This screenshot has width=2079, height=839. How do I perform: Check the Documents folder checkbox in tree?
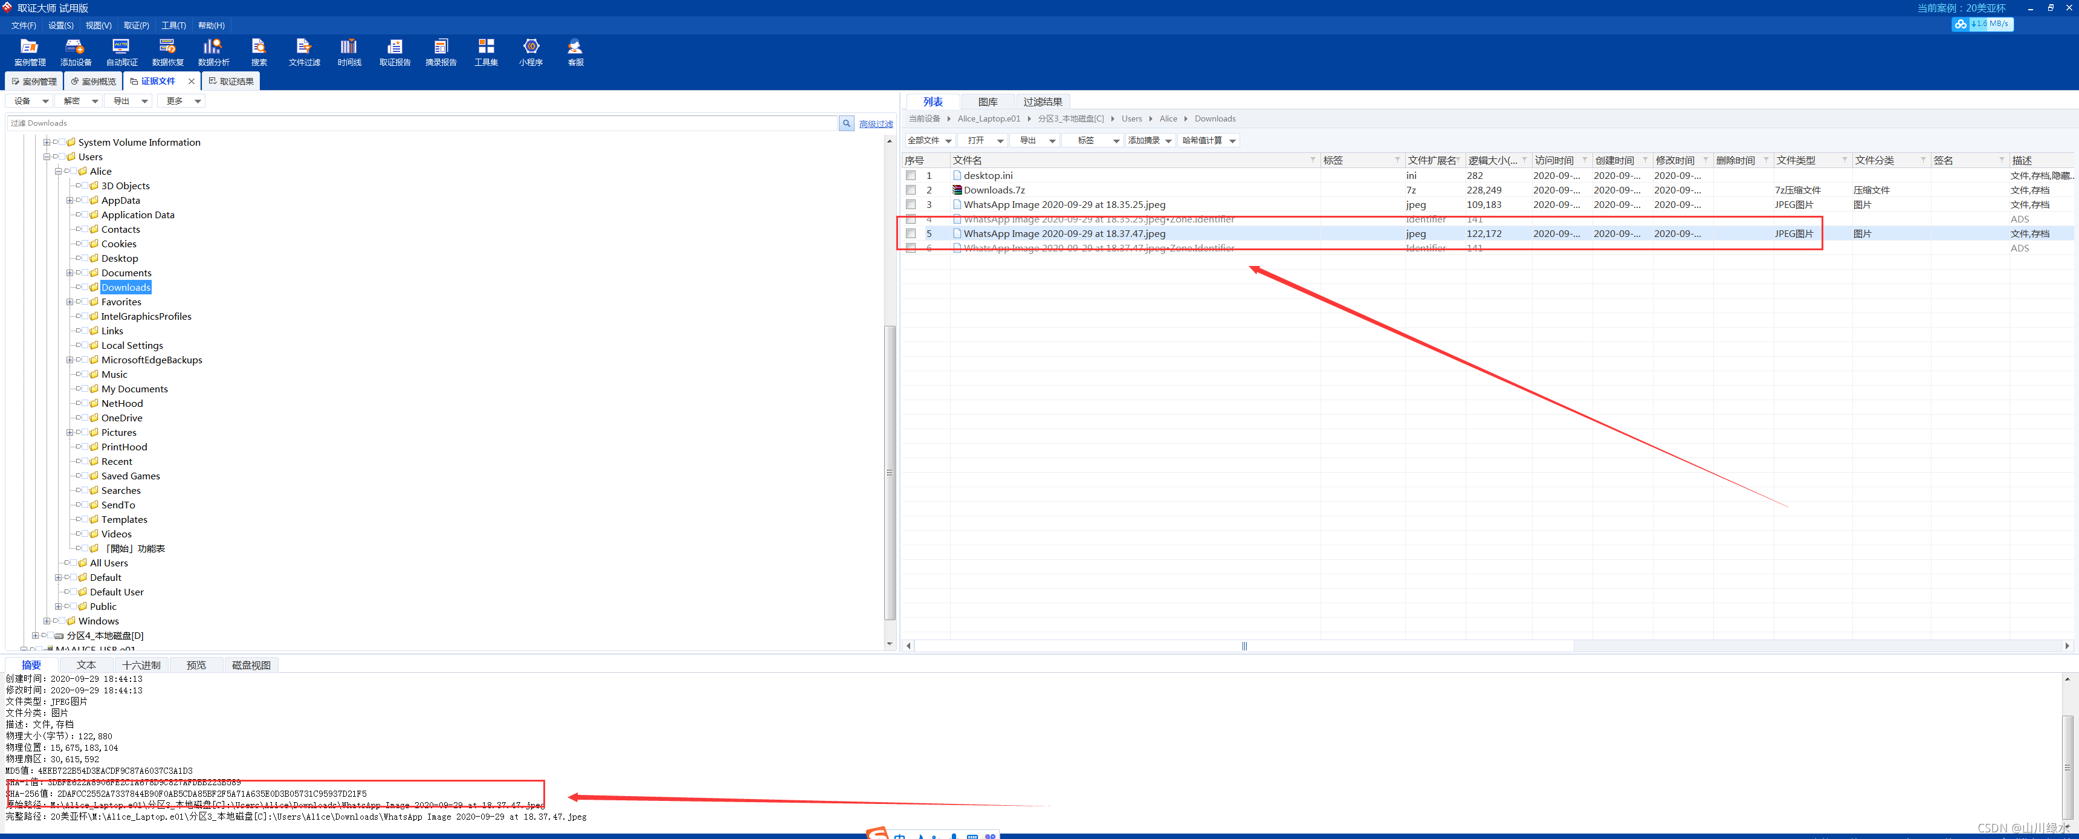pyautogui.click(x=85, y=273)
